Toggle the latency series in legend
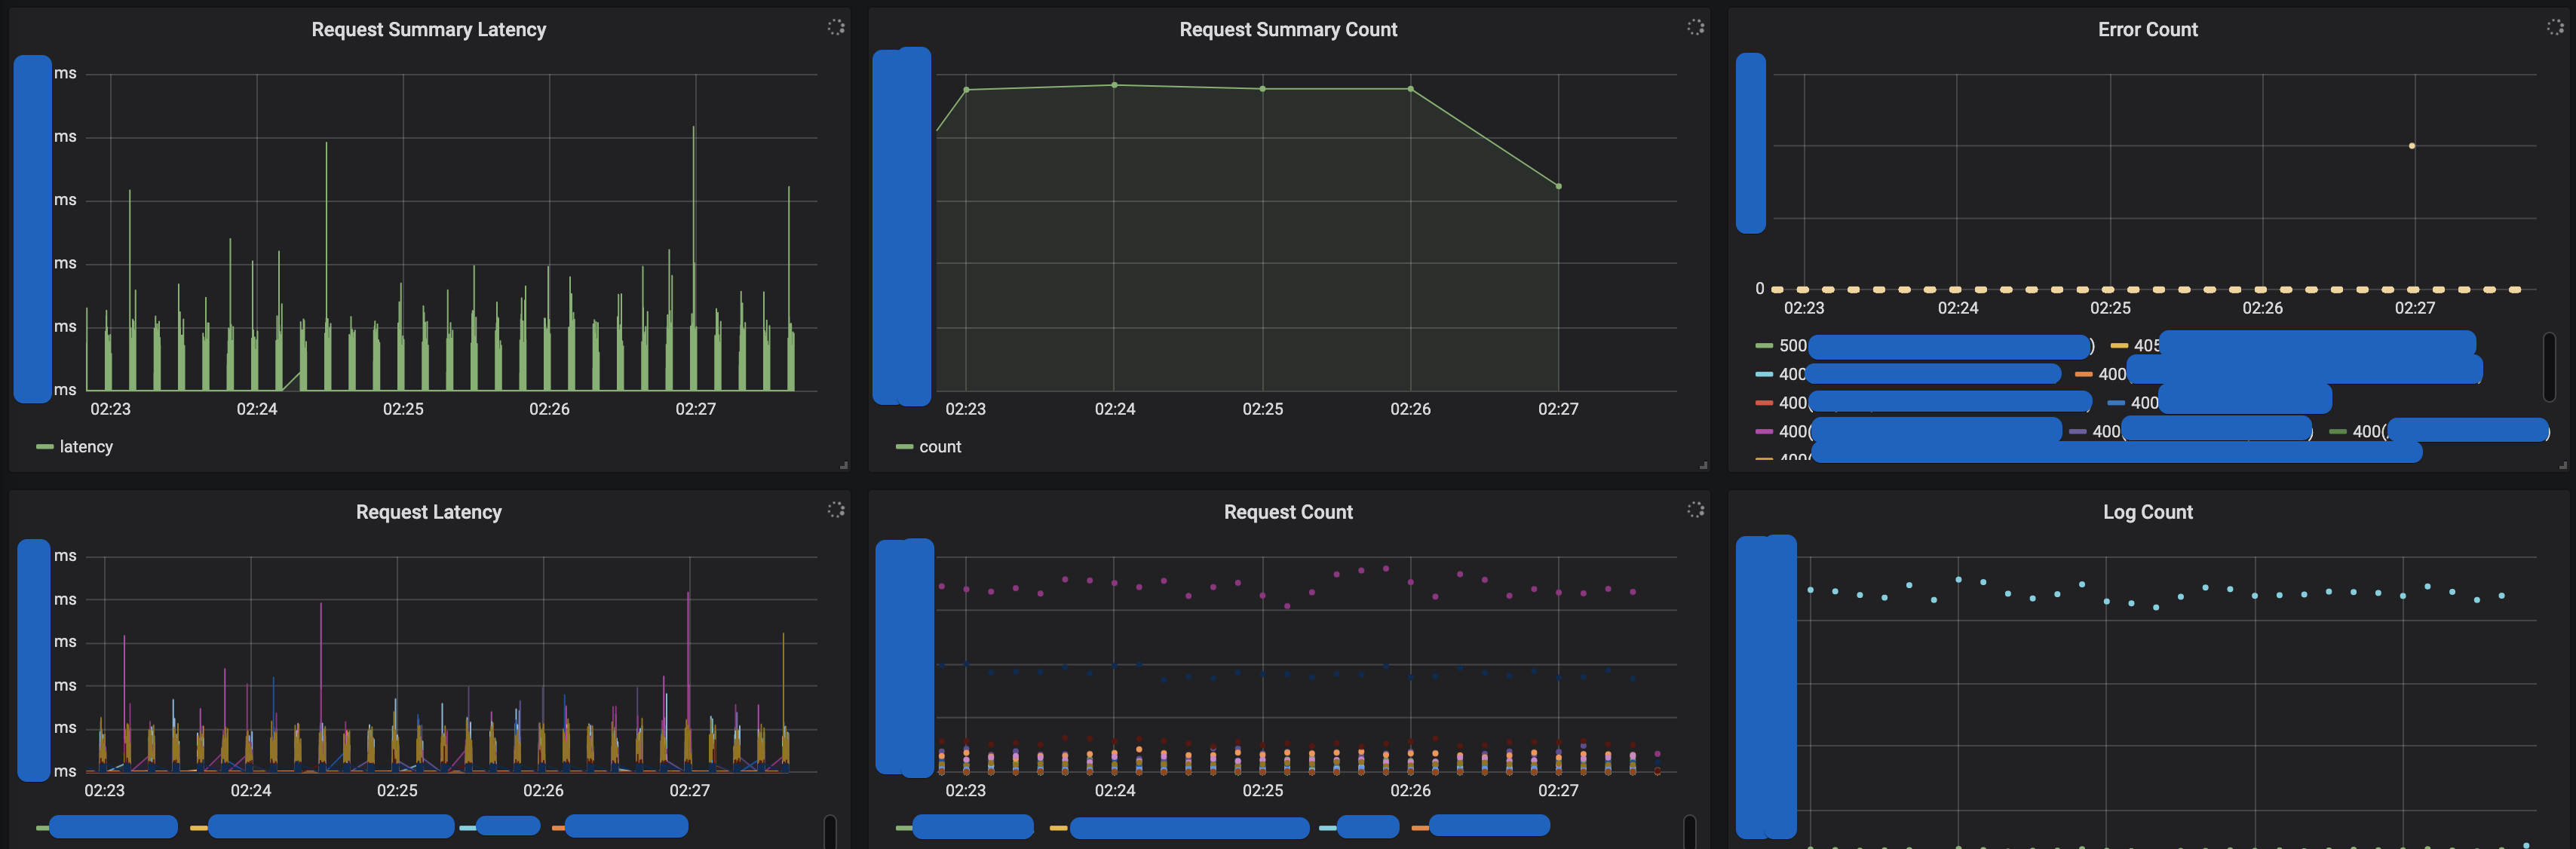Image resolution: width=2576 pixels, height=849 pixels. pyautogui.click(x=86, y=447)
